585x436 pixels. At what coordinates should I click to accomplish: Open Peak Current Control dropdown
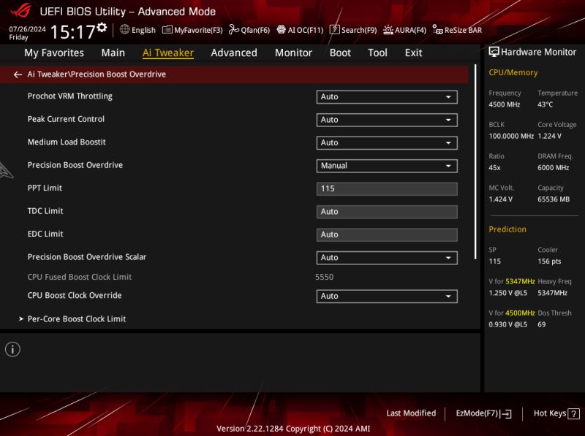(387, 120)
